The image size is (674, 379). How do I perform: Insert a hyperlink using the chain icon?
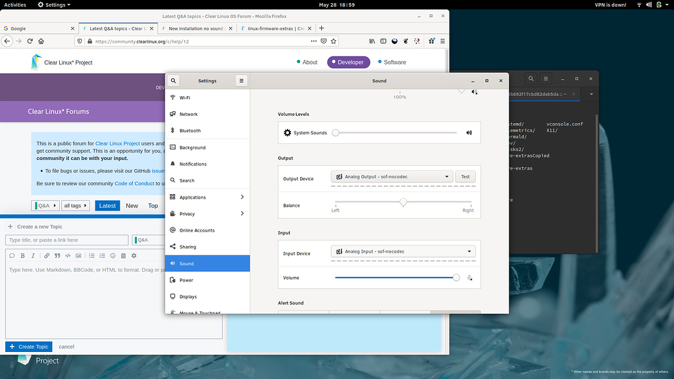pyautogui.click(x=47, y=256)
